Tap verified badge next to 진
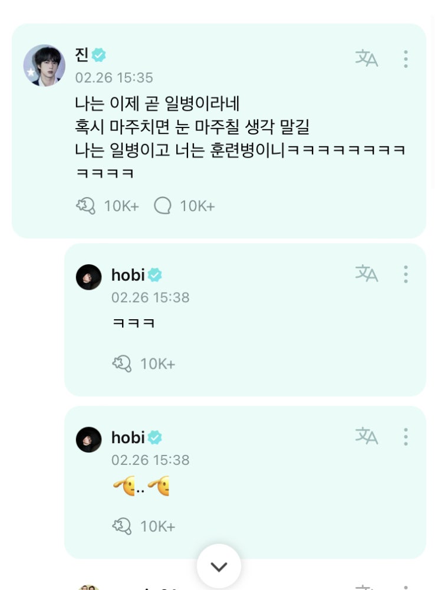 point(99,55)
